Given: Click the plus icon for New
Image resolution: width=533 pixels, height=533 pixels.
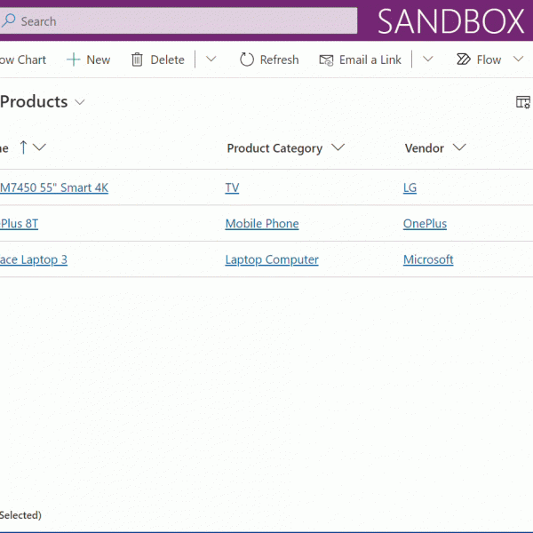Looking at the screenshot, I should 74,60.
